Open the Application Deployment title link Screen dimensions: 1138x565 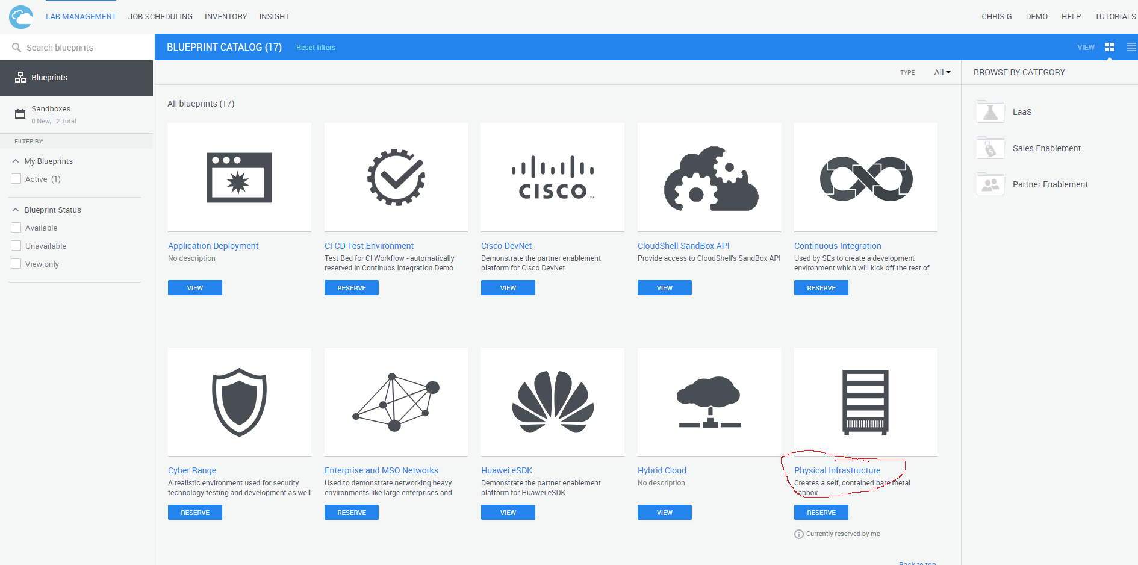[213, 246]
